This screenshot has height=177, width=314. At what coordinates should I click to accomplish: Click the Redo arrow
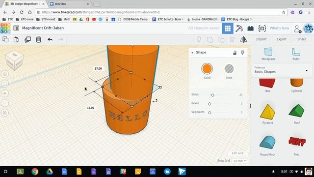(x=61, y=39)
